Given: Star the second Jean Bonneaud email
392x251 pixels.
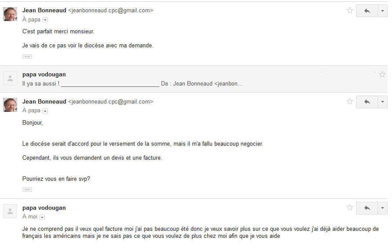Looking at the screenshot, I should tap(350, 101).
